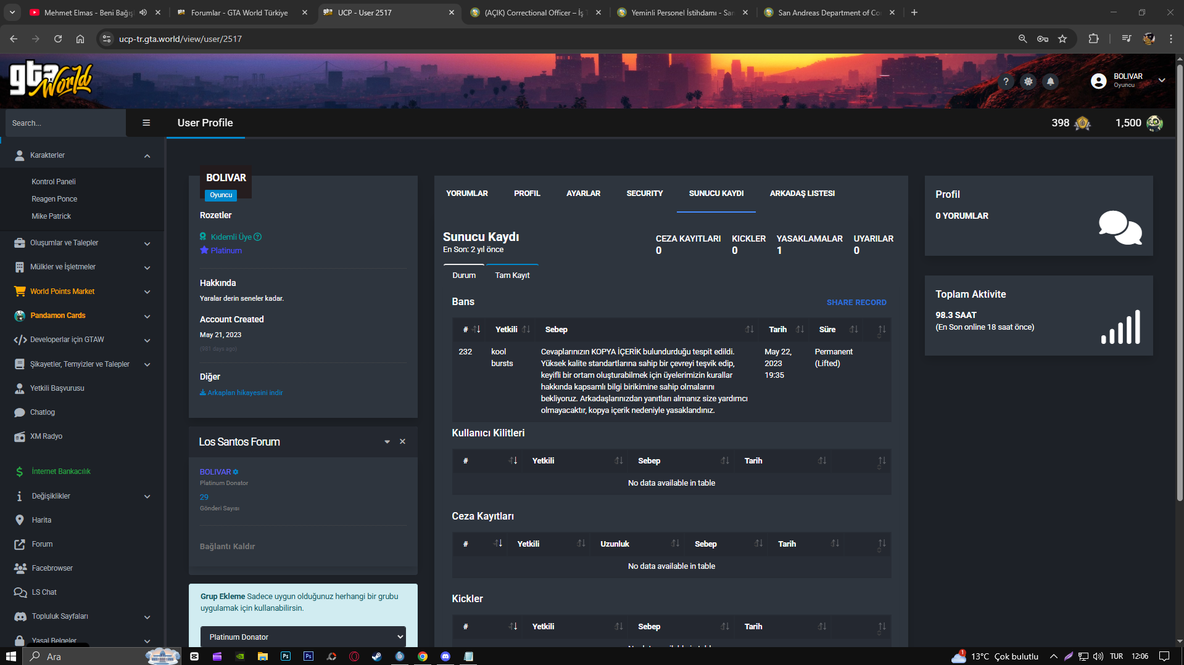The width and height of the screenshot is (1184, 665).
Task: Open LS Chat in the sidebar
Action: coord(44,592)
